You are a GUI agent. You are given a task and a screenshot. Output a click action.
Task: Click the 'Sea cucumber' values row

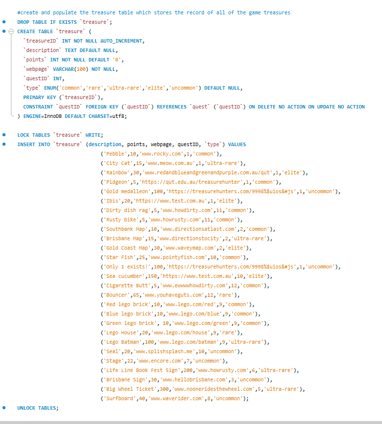(187, 276)
